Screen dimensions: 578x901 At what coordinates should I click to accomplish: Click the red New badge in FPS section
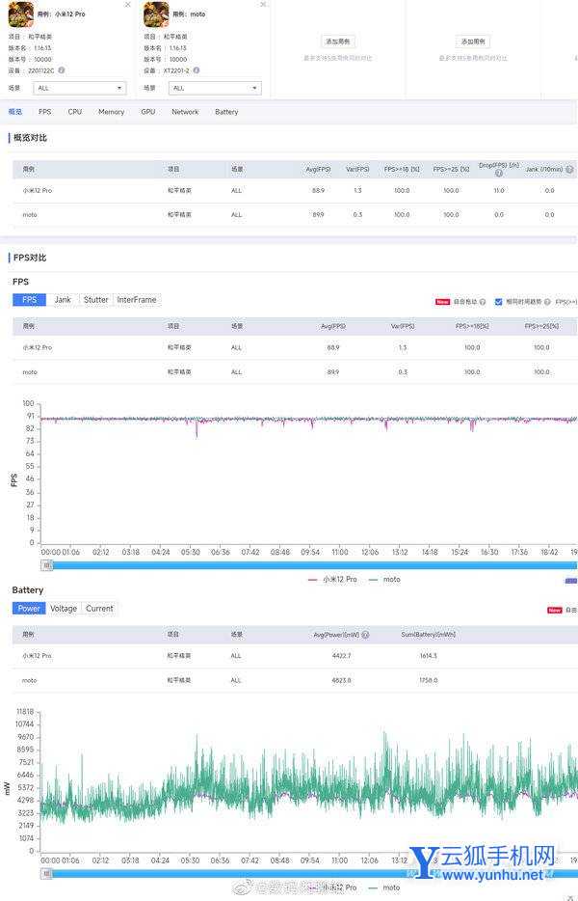[442, 302]
